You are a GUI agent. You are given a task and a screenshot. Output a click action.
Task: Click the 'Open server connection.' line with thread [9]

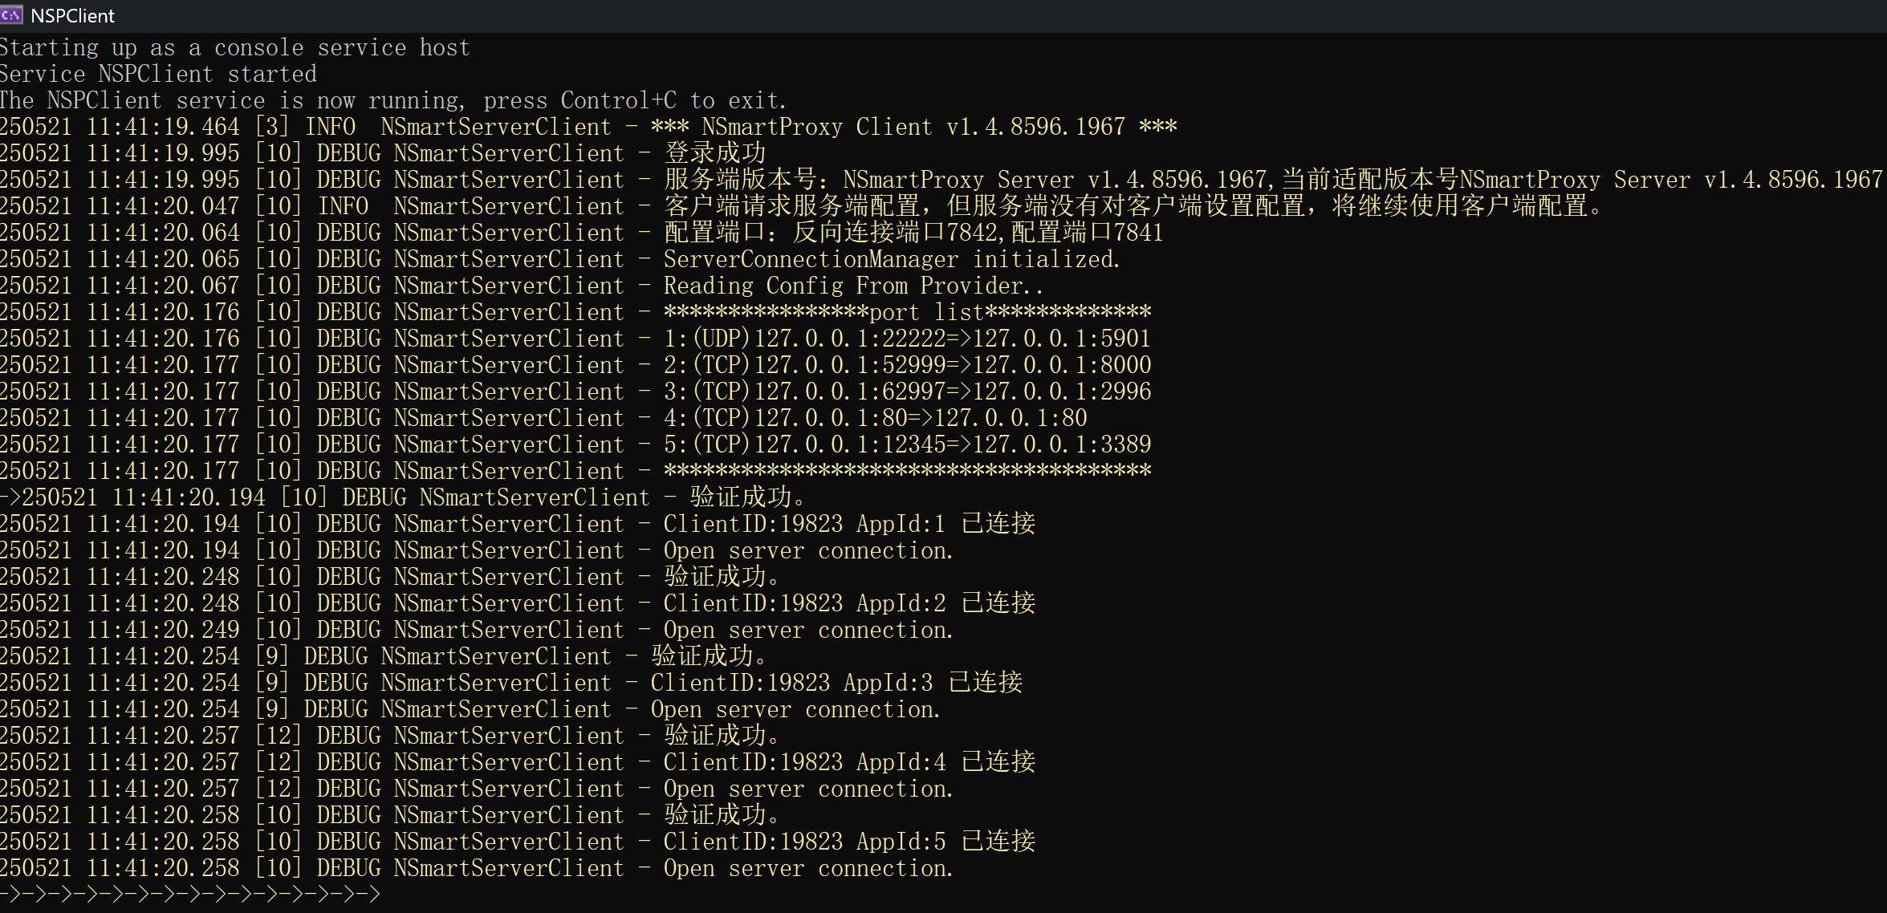click(x=470, y=710)
